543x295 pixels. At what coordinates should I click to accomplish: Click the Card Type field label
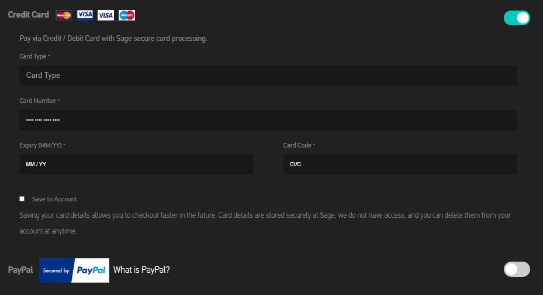34,56
